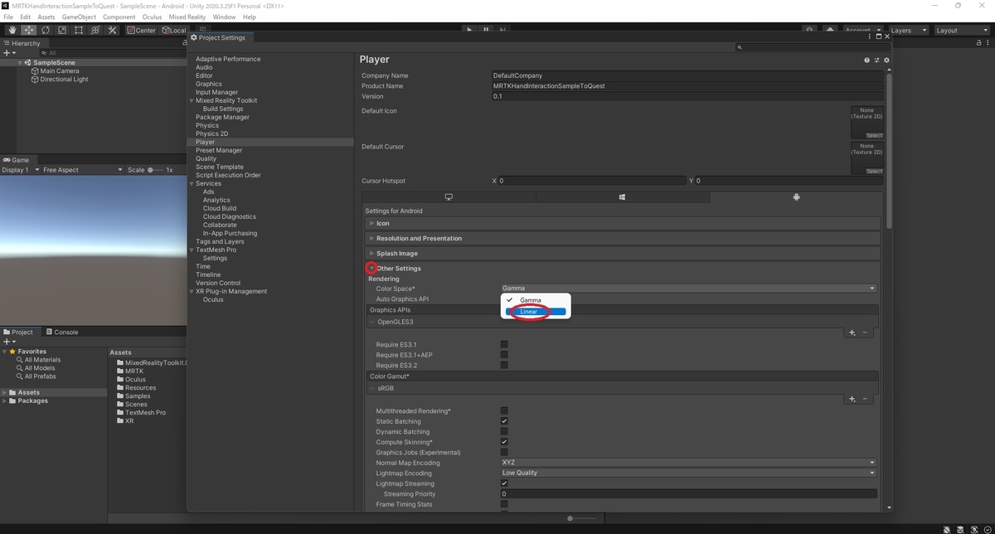Select the Rect tool in toolbar
The height and width of the screenshot is (534, 995).
click(x=79, y=30)
